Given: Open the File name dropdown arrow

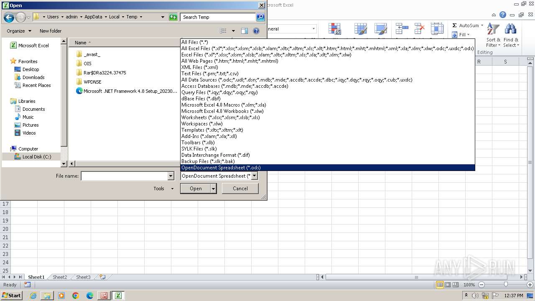Looking at the screenshot, I should click(x=171, y=176).
